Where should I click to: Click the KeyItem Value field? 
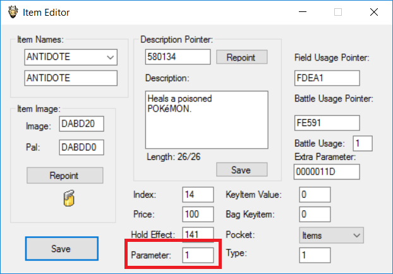[x=315, y=195]
